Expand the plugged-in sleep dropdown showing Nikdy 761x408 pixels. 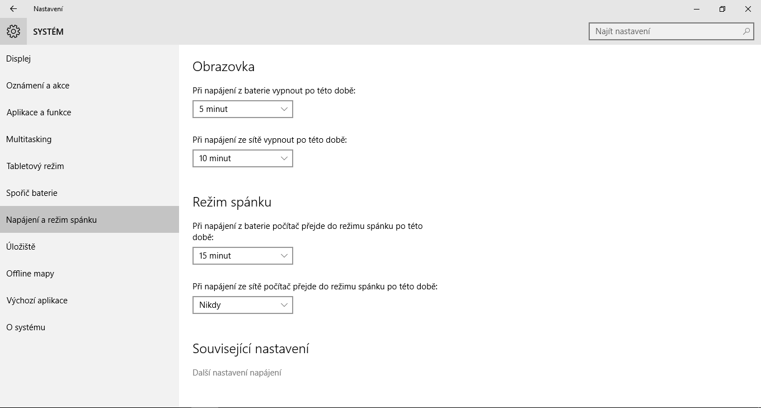[242, 305]
